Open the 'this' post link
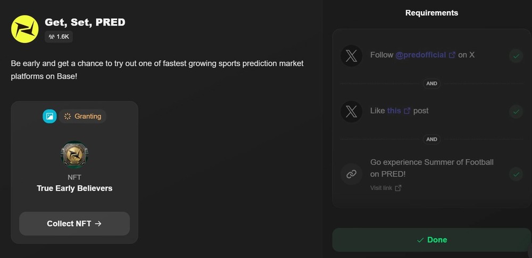Screen dimensions: 532x258 (x=394, y=111)
